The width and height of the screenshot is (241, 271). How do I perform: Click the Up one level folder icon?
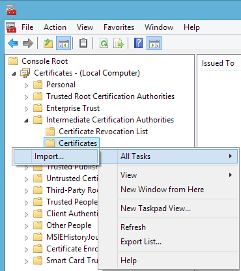(x=48, y=43)
